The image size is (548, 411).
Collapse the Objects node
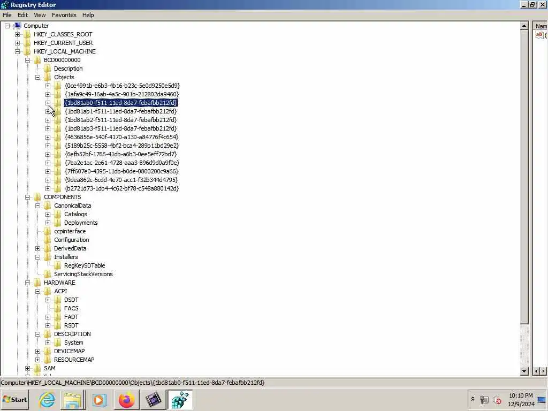(38, 77)
